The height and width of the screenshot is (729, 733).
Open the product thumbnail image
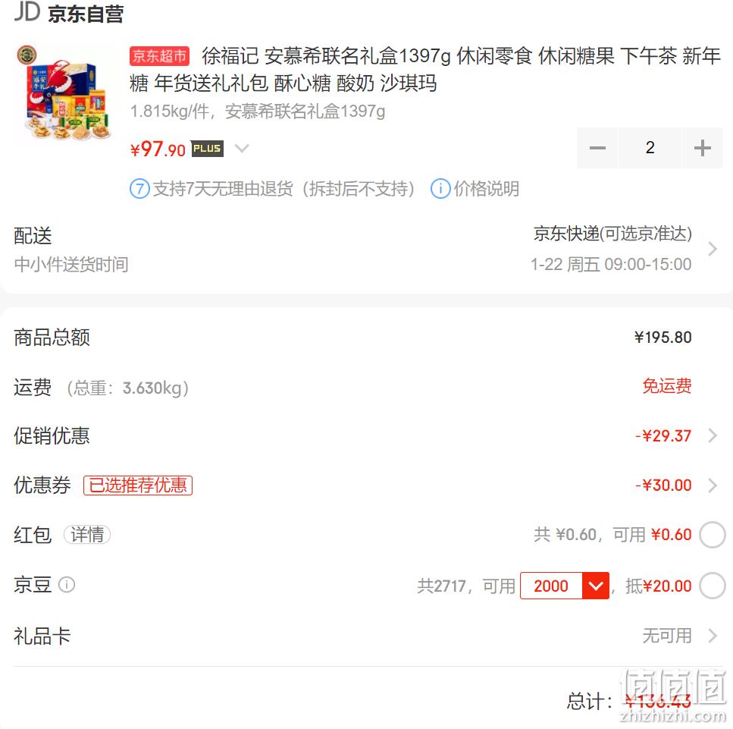[x=64, y=93]
